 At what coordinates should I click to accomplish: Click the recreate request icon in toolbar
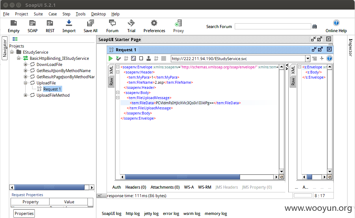click(x=134, y=58)
